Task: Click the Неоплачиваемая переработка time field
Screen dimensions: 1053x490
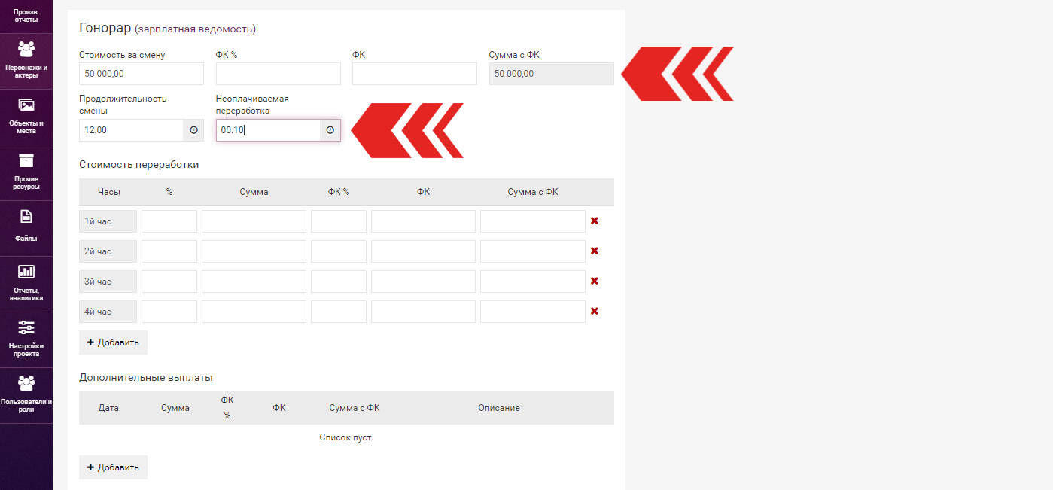Action: 268,130
